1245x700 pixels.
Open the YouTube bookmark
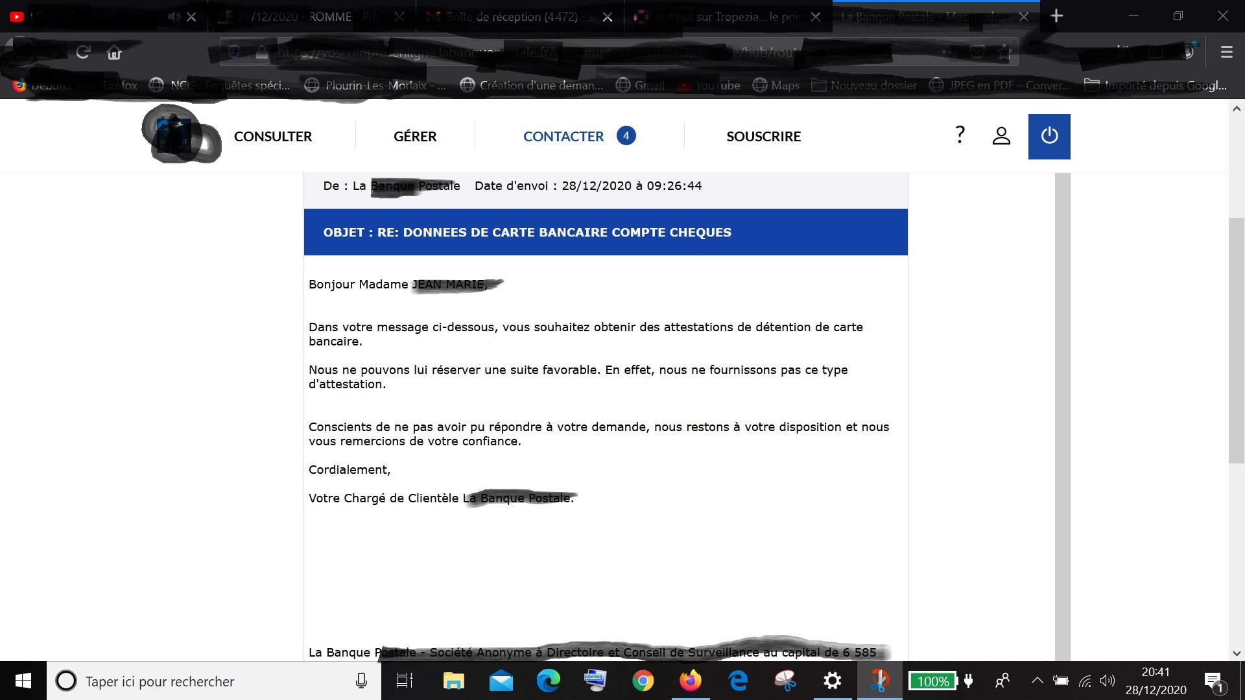click(x=709, y=85)
